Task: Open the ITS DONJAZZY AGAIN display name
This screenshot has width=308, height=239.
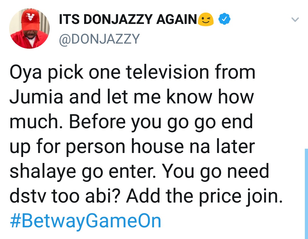Action: tap(127, 20)
